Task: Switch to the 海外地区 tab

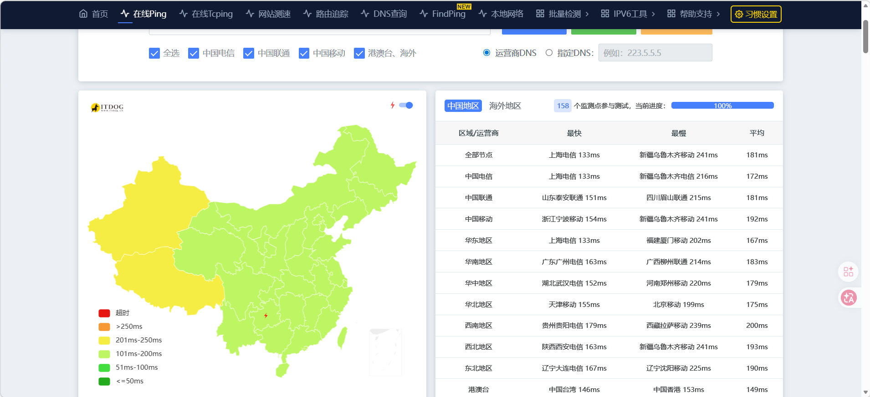Action: click(505, 106)
